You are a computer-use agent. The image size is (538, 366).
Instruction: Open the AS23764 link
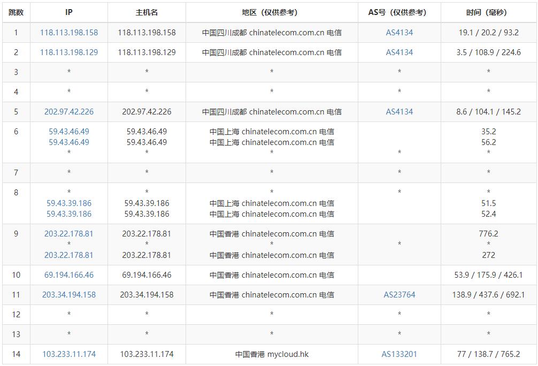tap(399, 295)
